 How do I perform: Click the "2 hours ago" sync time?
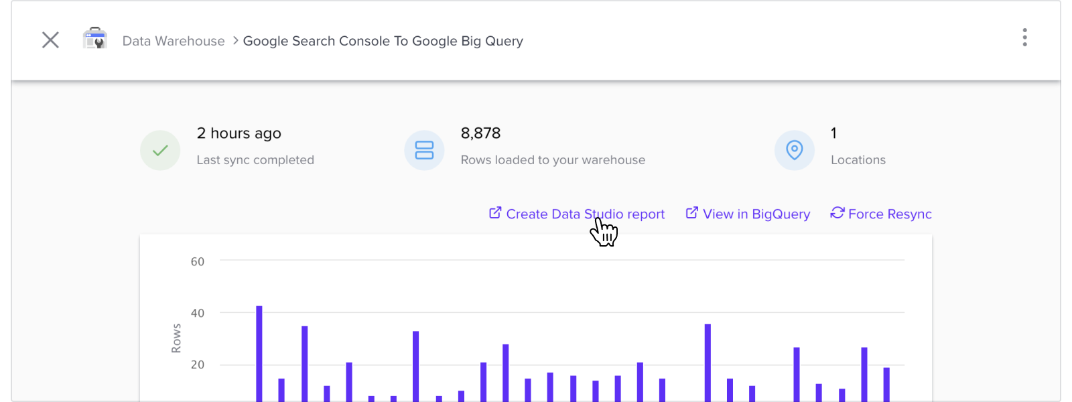point(239,133)
